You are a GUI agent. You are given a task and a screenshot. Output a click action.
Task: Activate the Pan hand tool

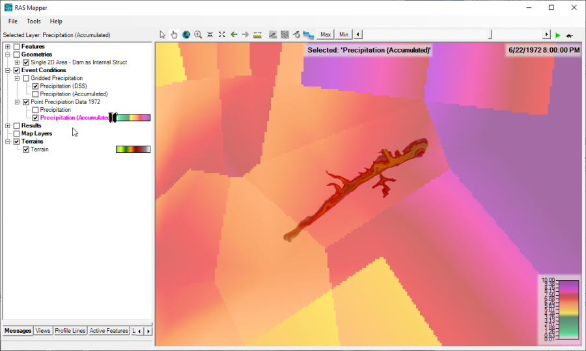click(174, 34)
